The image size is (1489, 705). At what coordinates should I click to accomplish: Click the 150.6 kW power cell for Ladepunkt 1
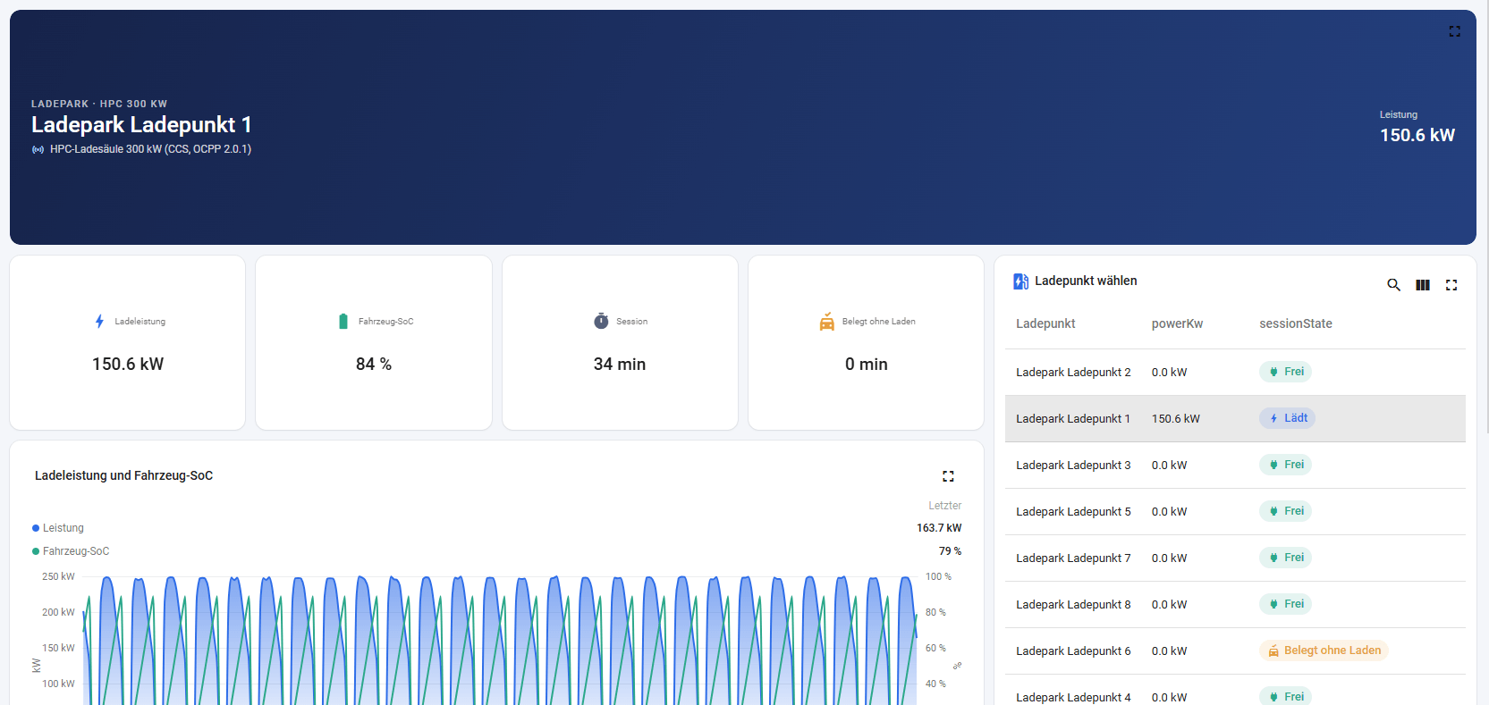tap(1176, 419)
